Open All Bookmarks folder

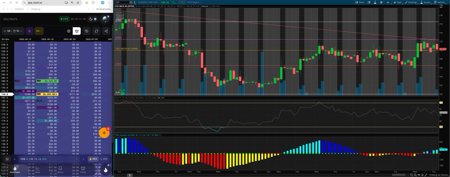tap(101, 9)
